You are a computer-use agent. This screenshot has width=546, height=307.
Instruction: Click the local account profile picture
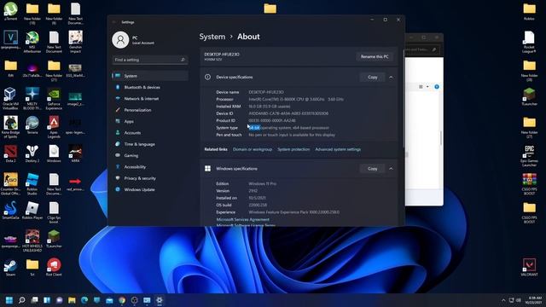120,40
